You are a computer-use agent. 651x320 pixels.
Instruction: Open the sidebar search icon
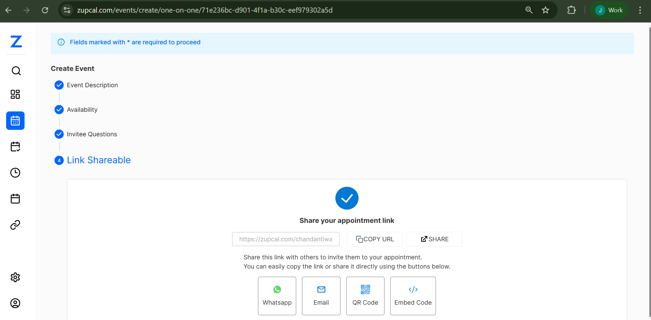coord(16,71)
